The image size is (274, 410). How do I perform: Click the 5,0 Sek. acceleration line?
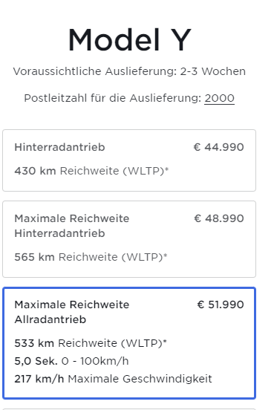tap(71, 361)
